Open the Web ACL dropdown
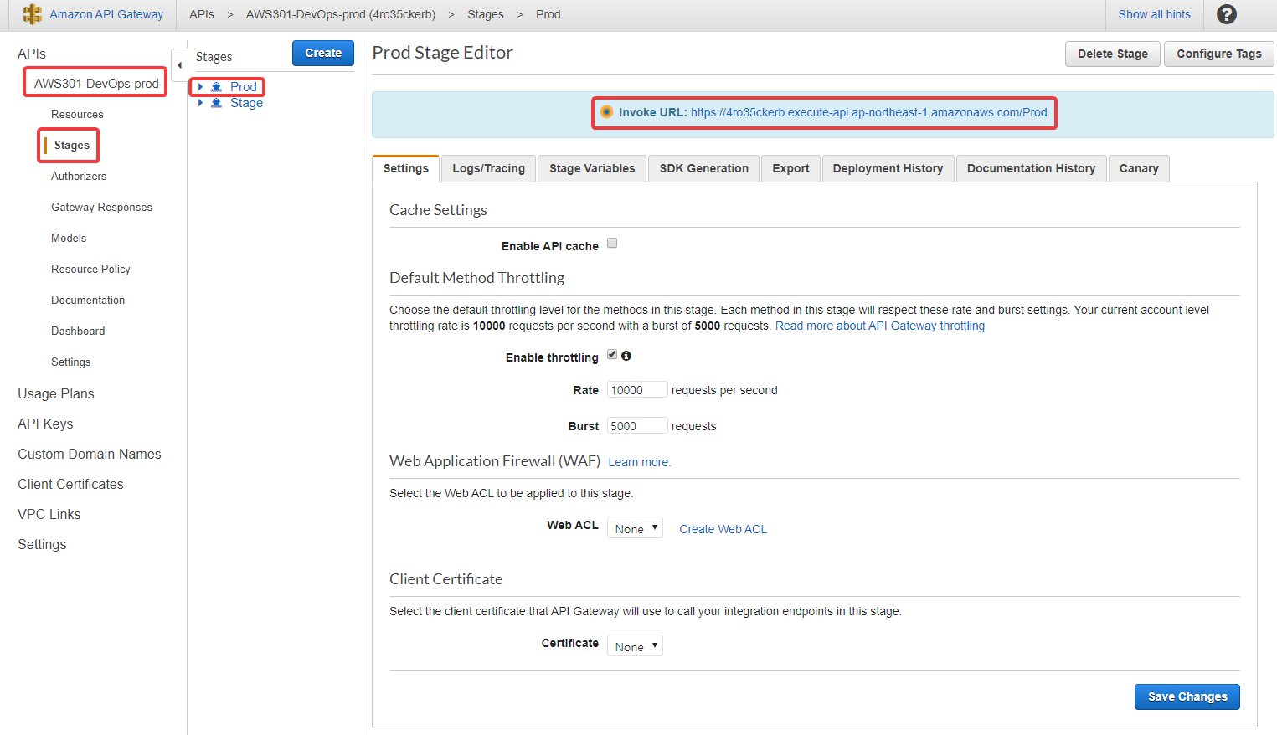This screenshot has height=735, width=1277. coord(635,528)
